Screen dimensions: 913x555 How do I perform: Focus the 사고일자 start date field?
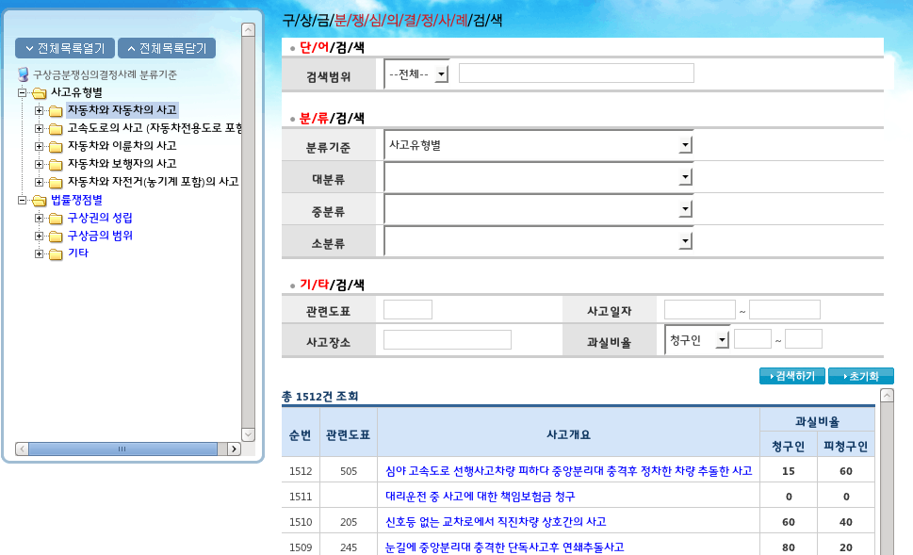click(700, 309)
